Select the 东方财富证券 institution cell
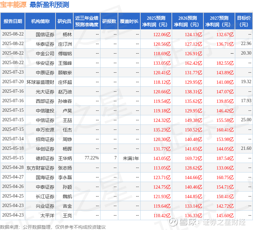The width and height of the screenshot is (253, 230). [40, 168]
